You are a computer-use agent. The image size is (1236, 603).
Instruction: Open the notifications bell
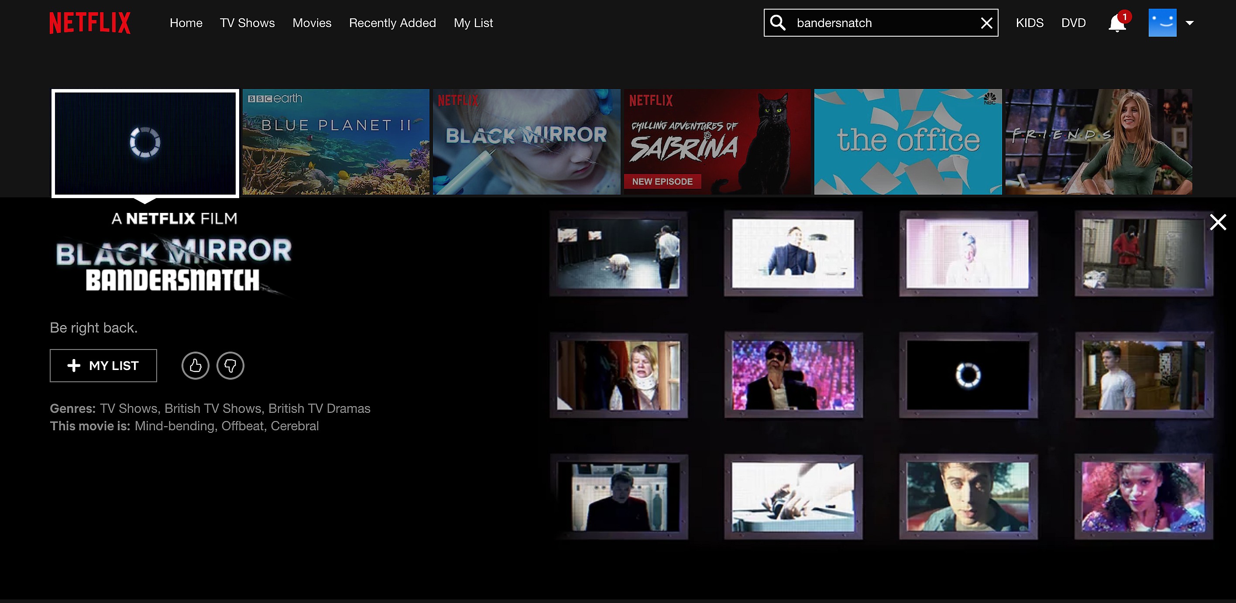pos(1117,23)
